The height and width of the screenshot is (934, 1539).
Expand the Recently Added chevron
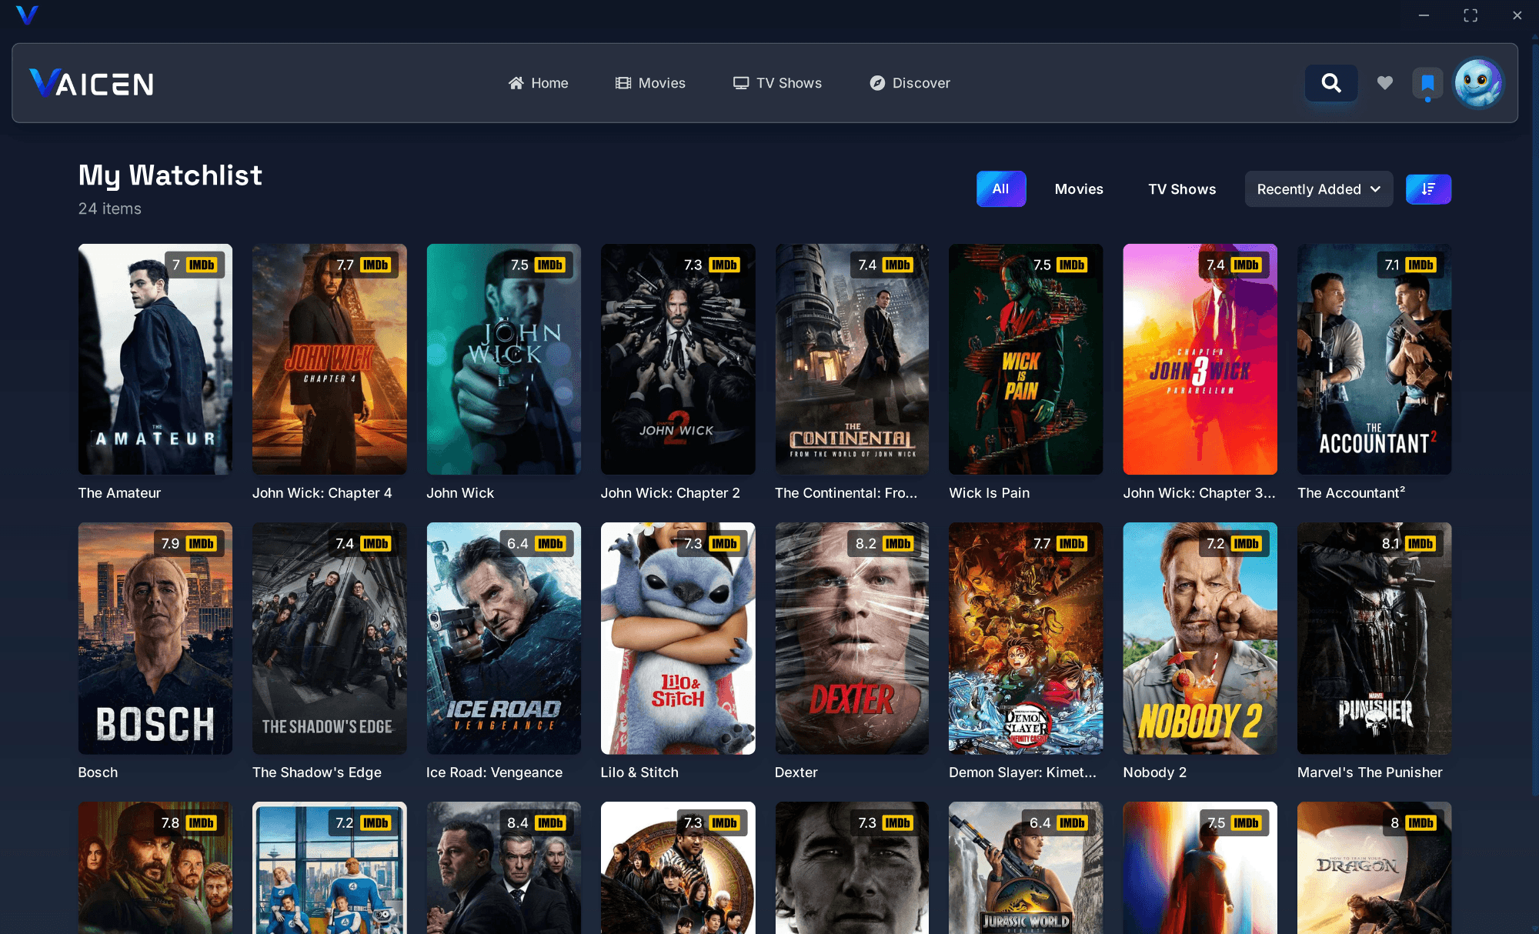1377,188
